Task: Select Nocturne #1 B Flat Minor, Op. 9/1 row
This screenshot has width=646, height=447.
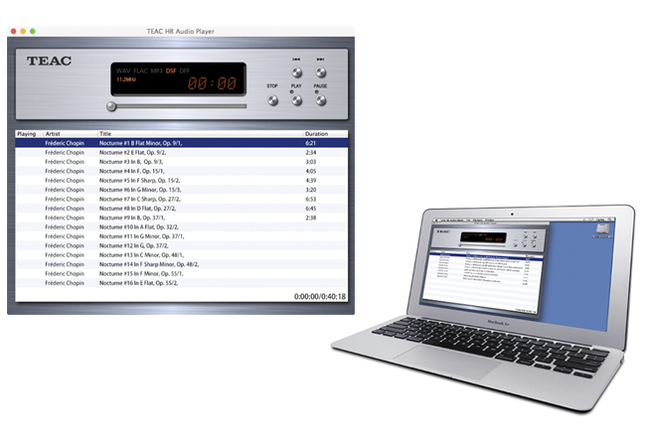Action: click(x=182, y=143)
